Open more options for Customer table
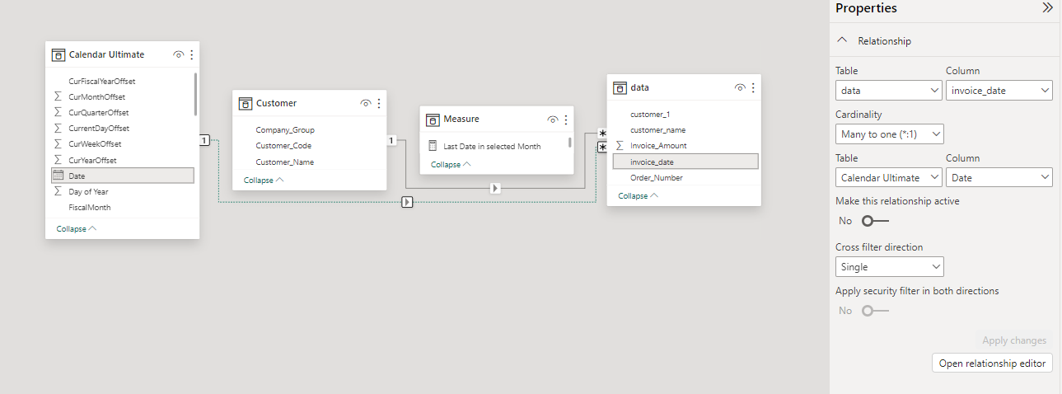 point(379,104)
